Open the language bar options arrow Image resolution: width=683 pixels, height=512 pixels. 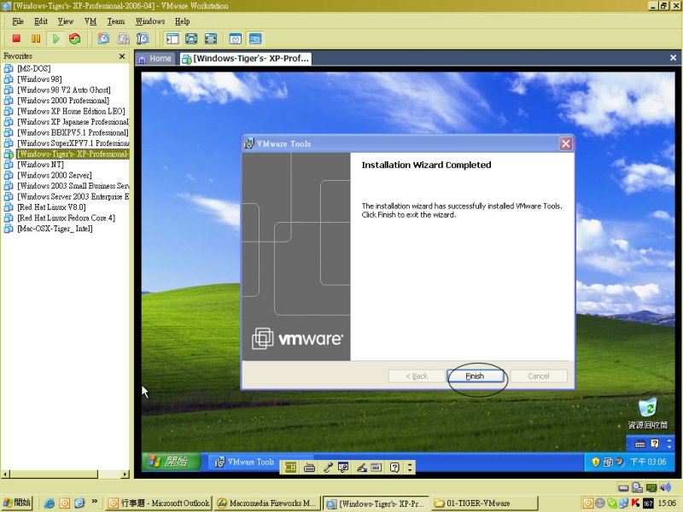coord(410,468)
